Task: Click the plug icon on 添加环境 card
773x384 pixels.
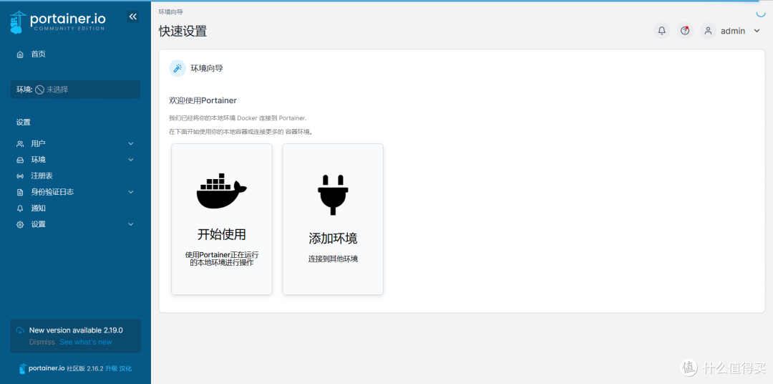Action: click(x=334, y=194)
